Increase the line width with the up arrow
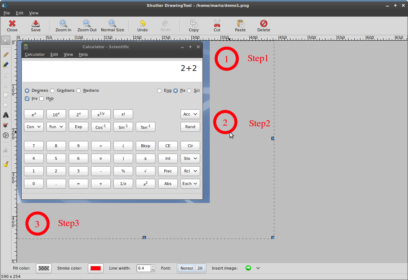The height and width of the screenshot is (280, 408). pyautogui.click(x=153, y=267)
